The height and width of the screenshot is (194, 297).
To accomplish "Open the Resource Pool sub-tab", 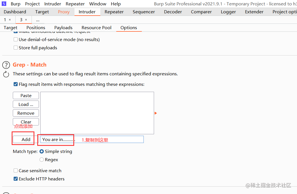I will 96,28.
